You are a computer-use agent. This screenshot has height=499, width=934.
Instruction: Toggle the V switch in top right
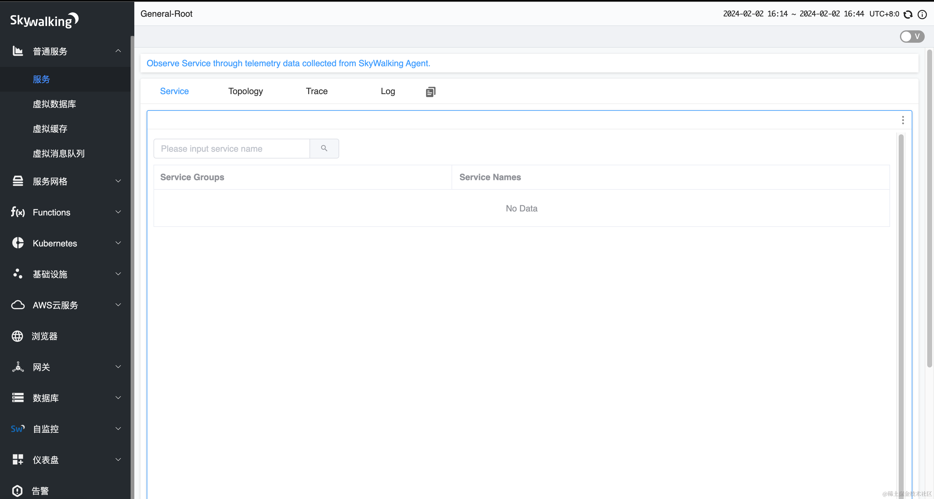click(912, 37)
